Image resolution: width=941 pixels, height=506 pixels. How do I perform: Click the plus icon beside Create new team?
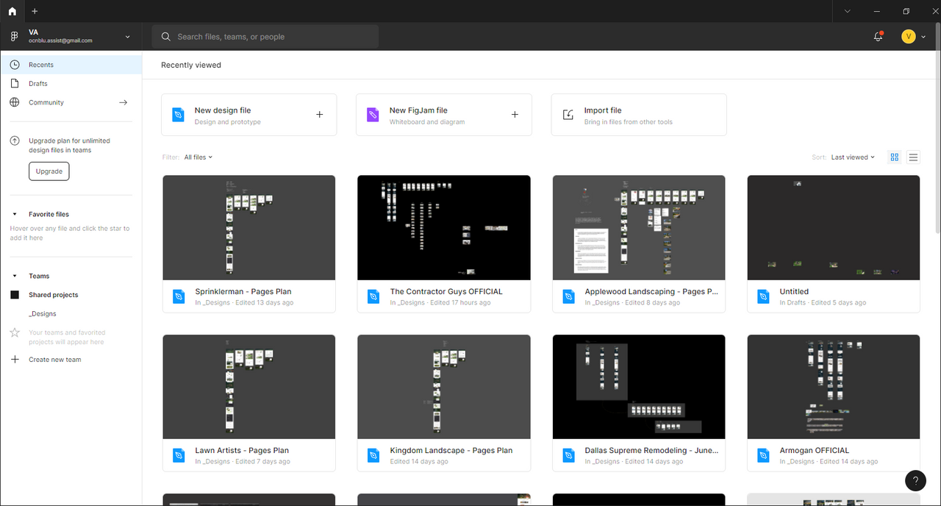pos(15,360)
